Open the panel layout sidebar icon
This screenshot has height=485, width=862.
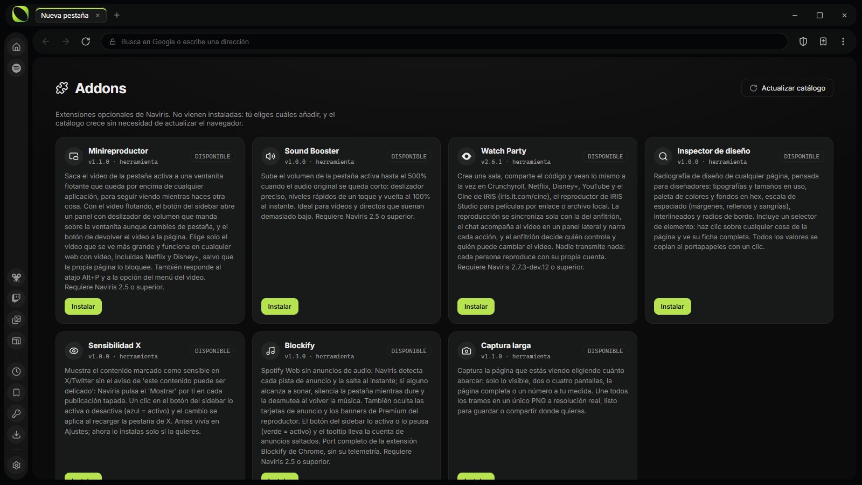pos(16,341)
